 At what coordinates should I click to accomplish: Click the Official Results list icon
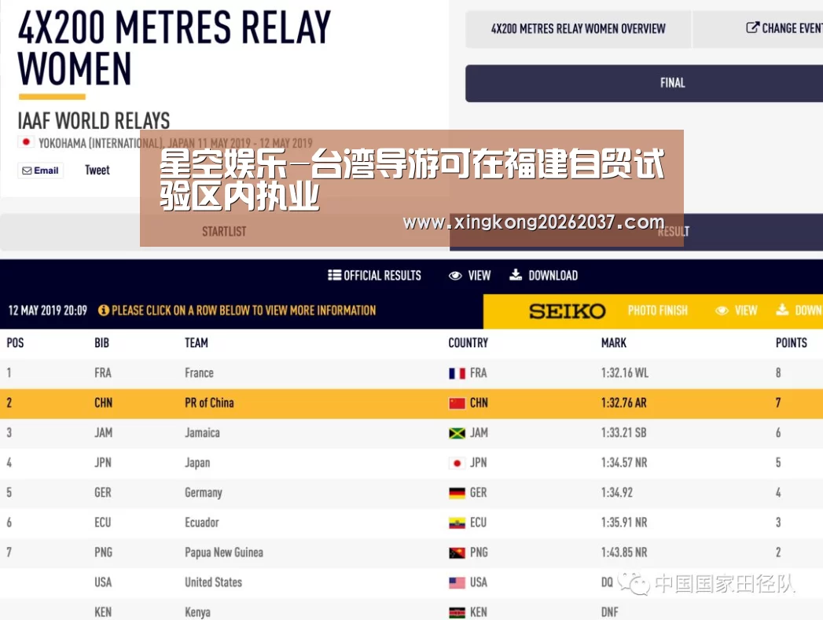334,275
